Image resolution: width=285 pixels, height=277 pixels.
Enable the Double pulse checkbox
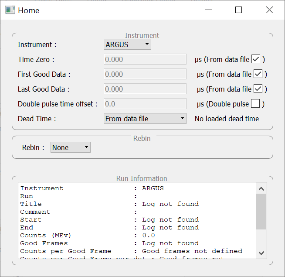pos(255,104)
